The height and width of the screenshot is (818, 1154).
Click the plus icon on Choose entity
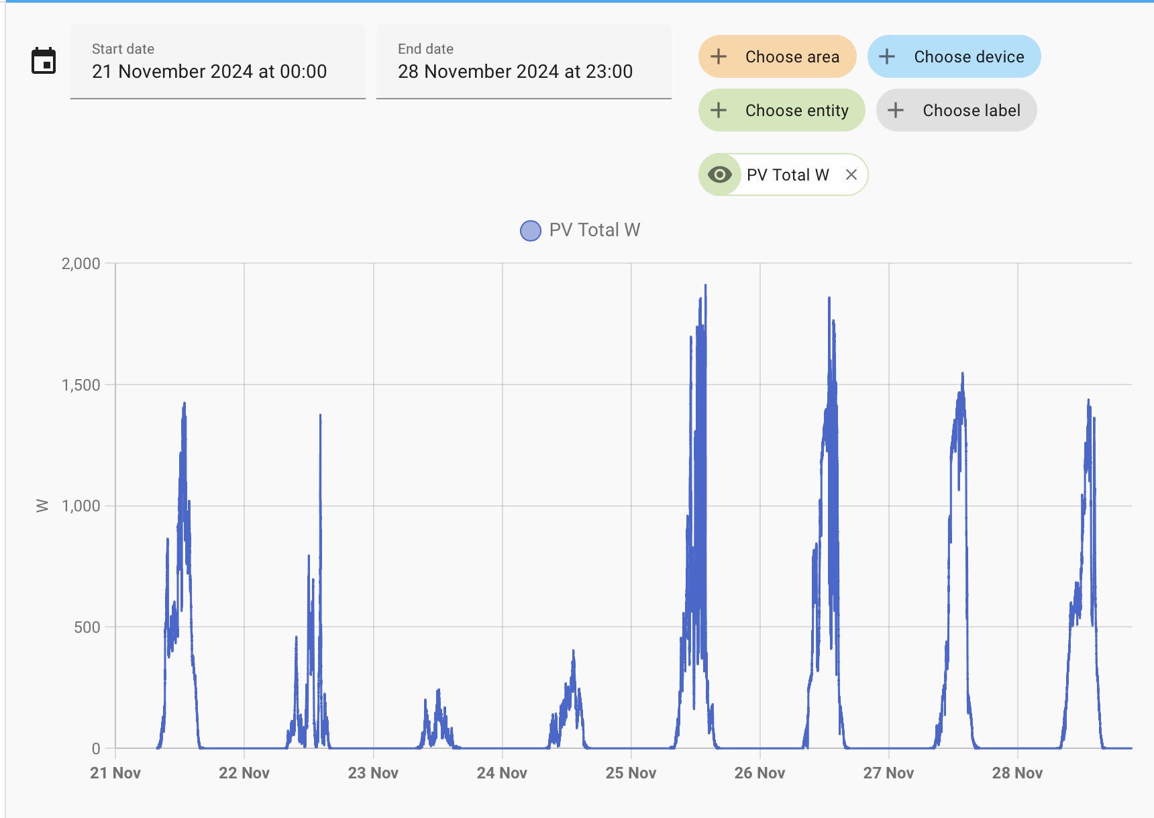tap(719, 110)
